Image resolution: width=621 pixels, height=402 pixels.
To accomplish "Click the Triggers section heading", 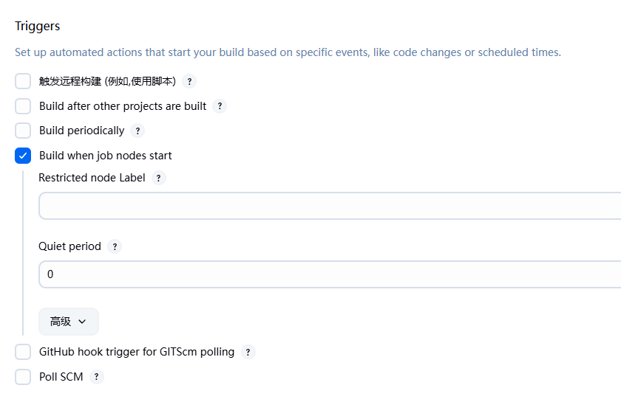I will 38,26.
